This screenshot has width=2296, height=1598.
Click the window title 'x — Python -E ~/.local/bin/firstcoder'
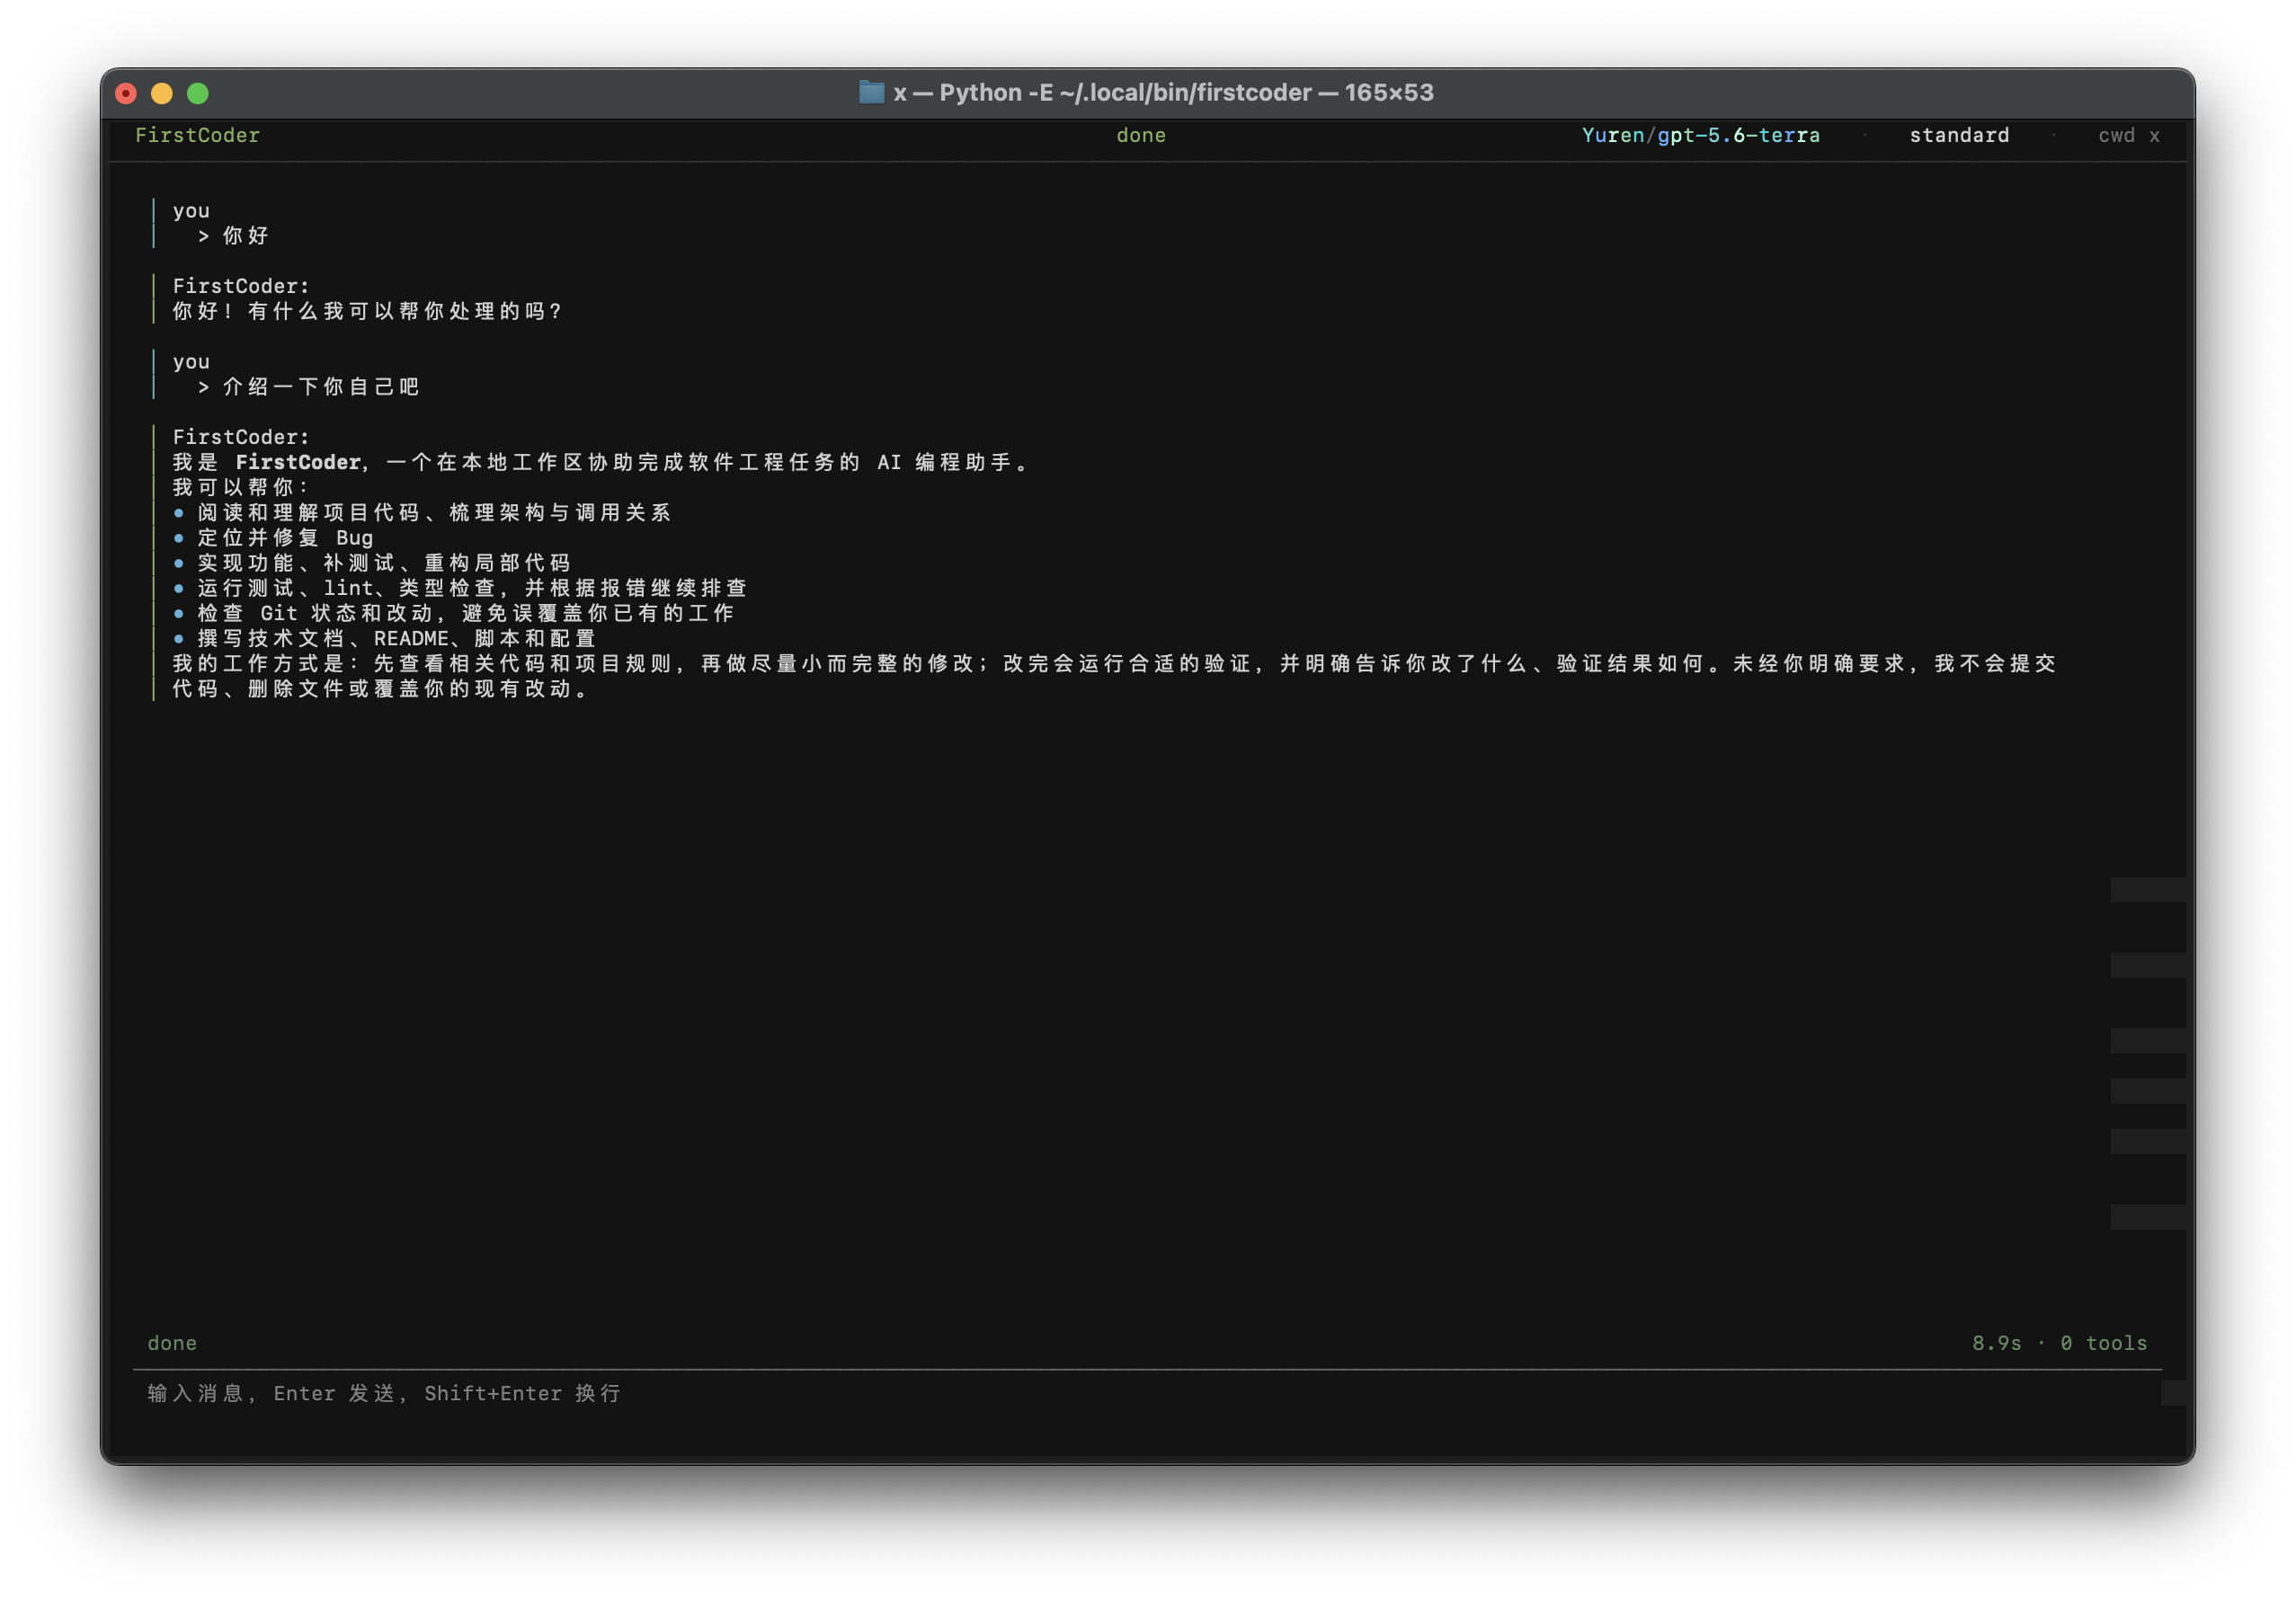point(1164,93)
